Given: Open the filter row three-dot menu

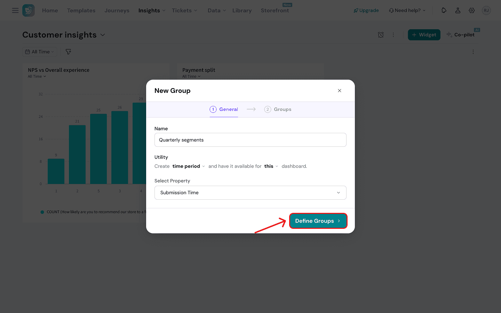Looking at the screenshot, I should point(473,52).
